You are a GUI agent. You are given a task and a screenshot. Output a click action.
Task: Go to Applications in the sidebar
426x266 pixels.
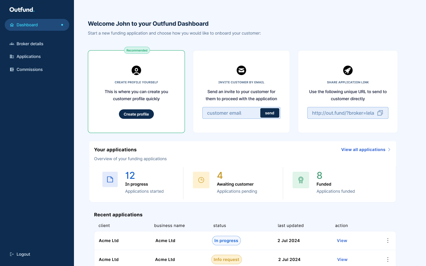(29, 56)
